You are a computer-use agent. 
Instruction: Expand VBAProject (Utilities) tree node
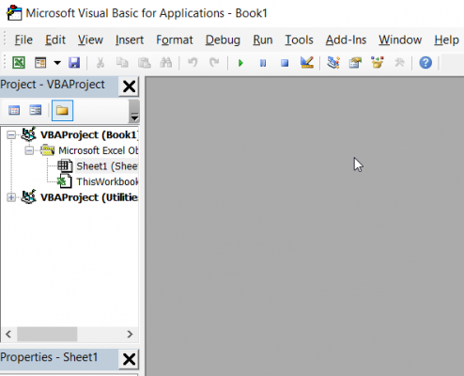click(11, 197)
